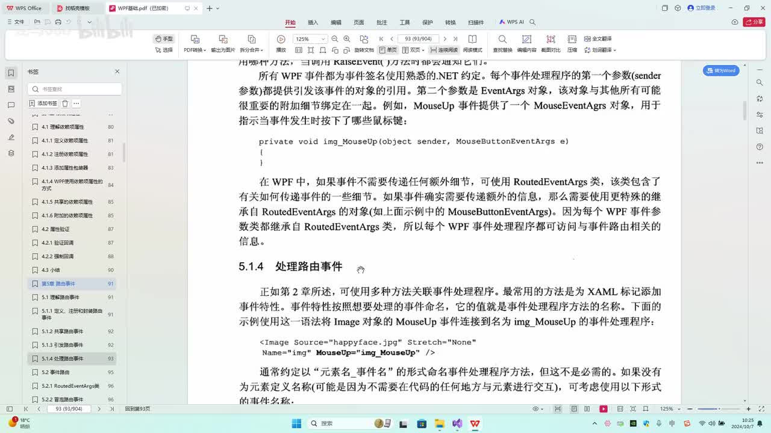Click the zoom out magnifier in toolbar

coord(334,39)
